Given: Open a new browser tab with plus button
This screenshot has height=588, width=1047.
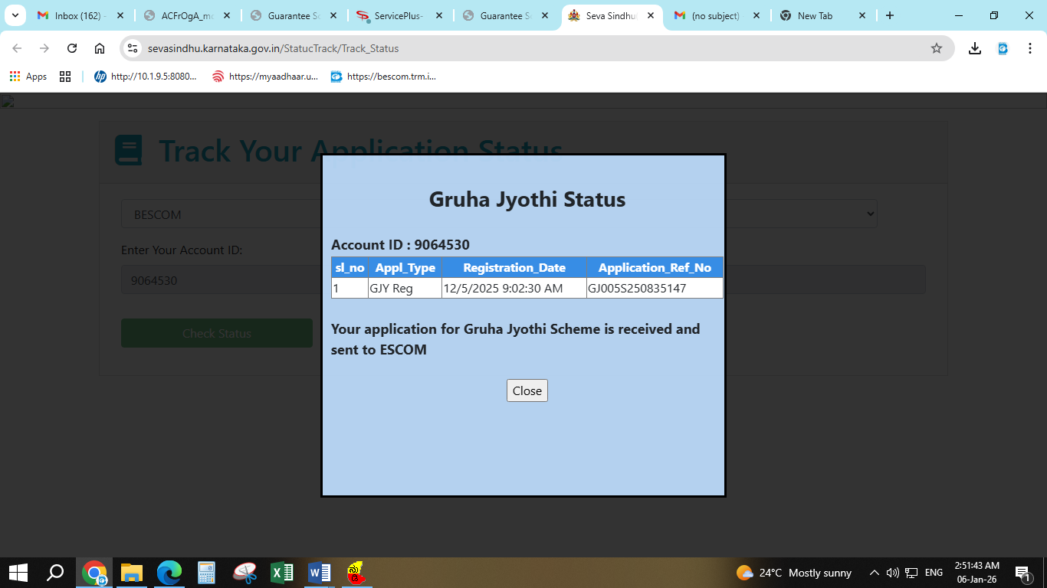Looking at the screenshot, I should (890, 15).
